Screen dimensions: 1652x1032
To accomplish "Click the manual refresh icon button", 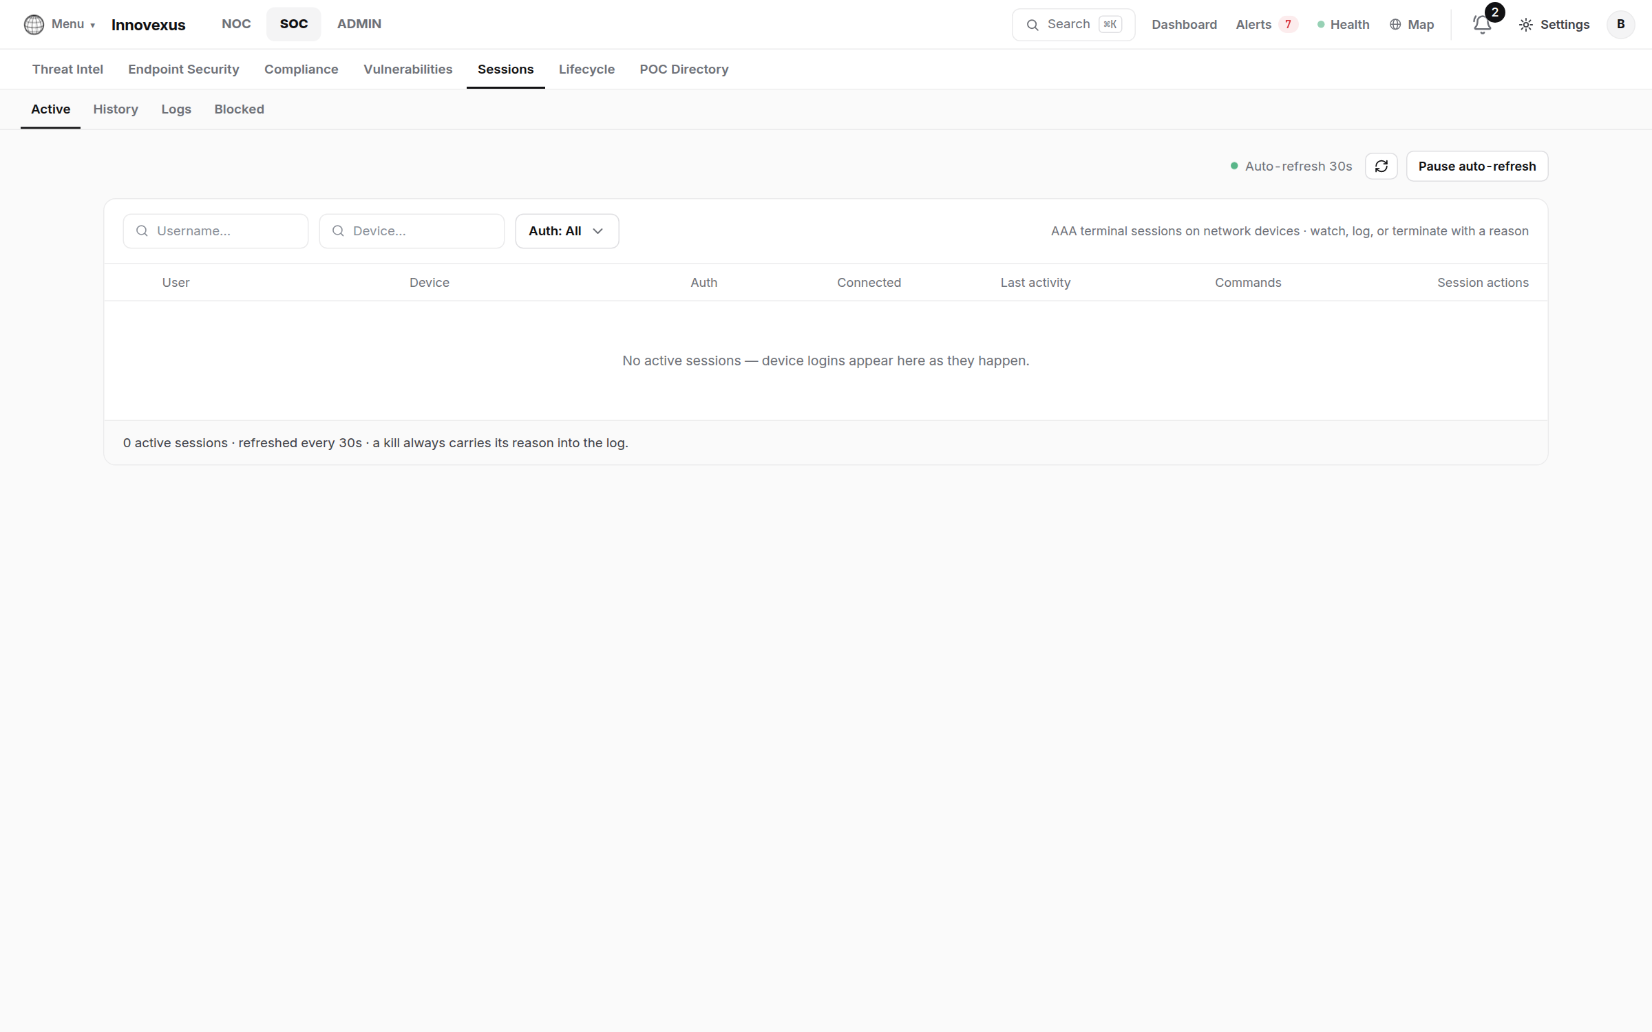I will (1381, 166).
